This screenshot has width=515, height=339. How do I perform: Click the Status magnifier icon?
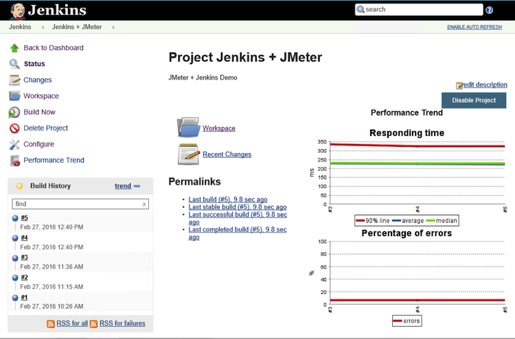[x=14, y=64]
